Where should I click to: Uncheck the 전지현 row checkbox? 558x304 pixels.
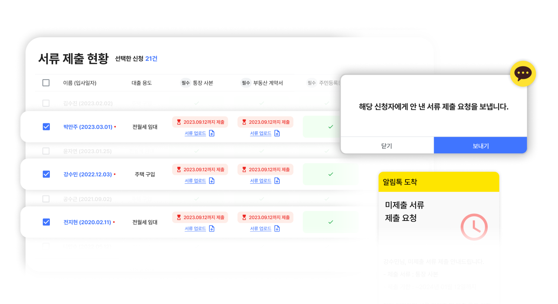(46, 222)
